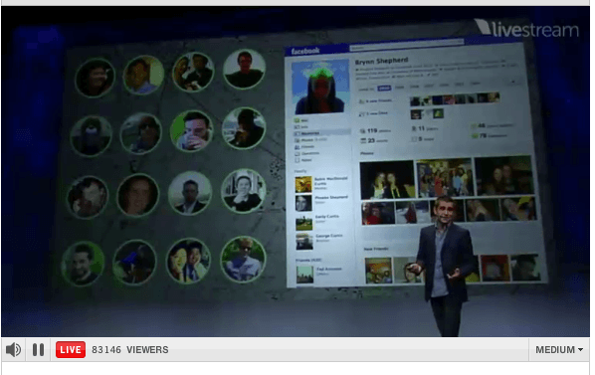
Task: Click the facebook logo in the presentation
Action: coord(305,51)
